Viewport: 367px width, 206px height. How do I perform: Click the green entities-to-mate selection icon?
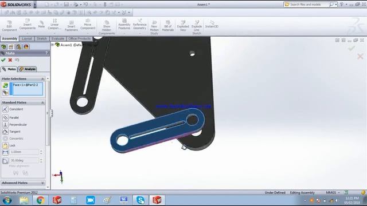5,85
